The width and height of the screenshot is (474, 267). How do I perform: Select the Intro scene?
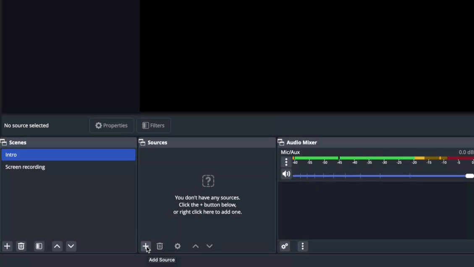coord(68,155)
